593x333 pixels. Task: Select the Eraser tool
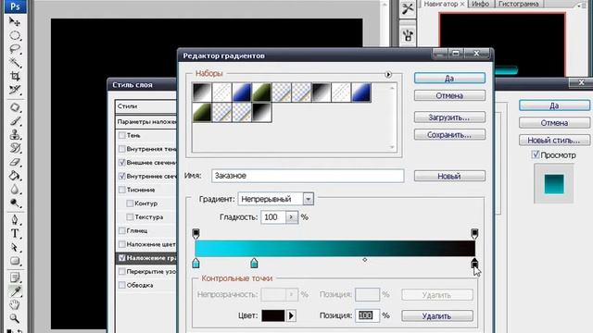point(15,163)
